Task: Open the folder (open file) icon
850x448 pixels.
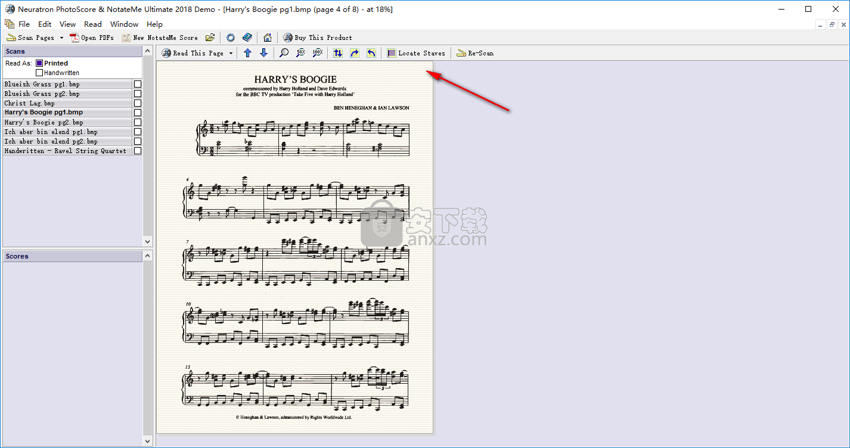Action: click(x=210, y=38)
